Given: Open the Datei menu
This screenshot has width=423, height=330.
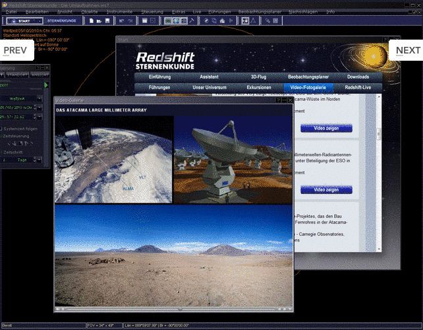Looking at the screenshot, I should 11,12.
